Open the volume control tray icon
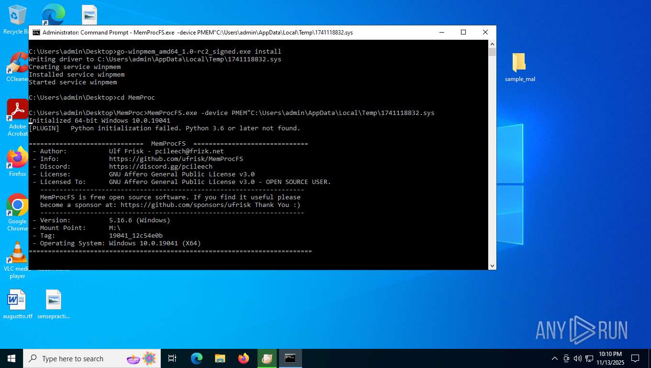This screenshot has height=368, width=651. [578, 358]
